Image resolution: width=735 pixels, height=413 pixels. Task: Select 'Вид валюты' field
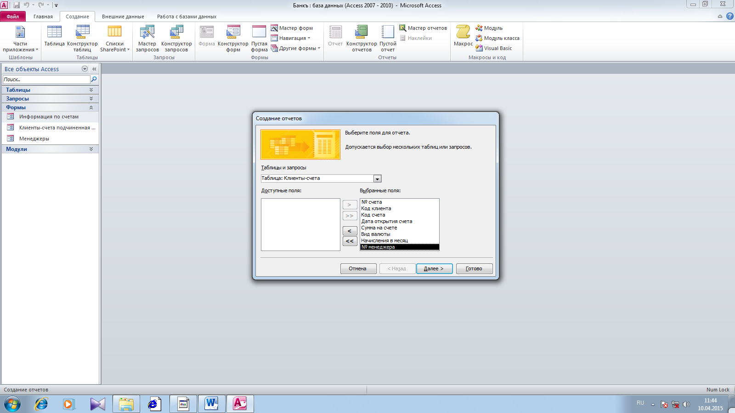(399, 234)
